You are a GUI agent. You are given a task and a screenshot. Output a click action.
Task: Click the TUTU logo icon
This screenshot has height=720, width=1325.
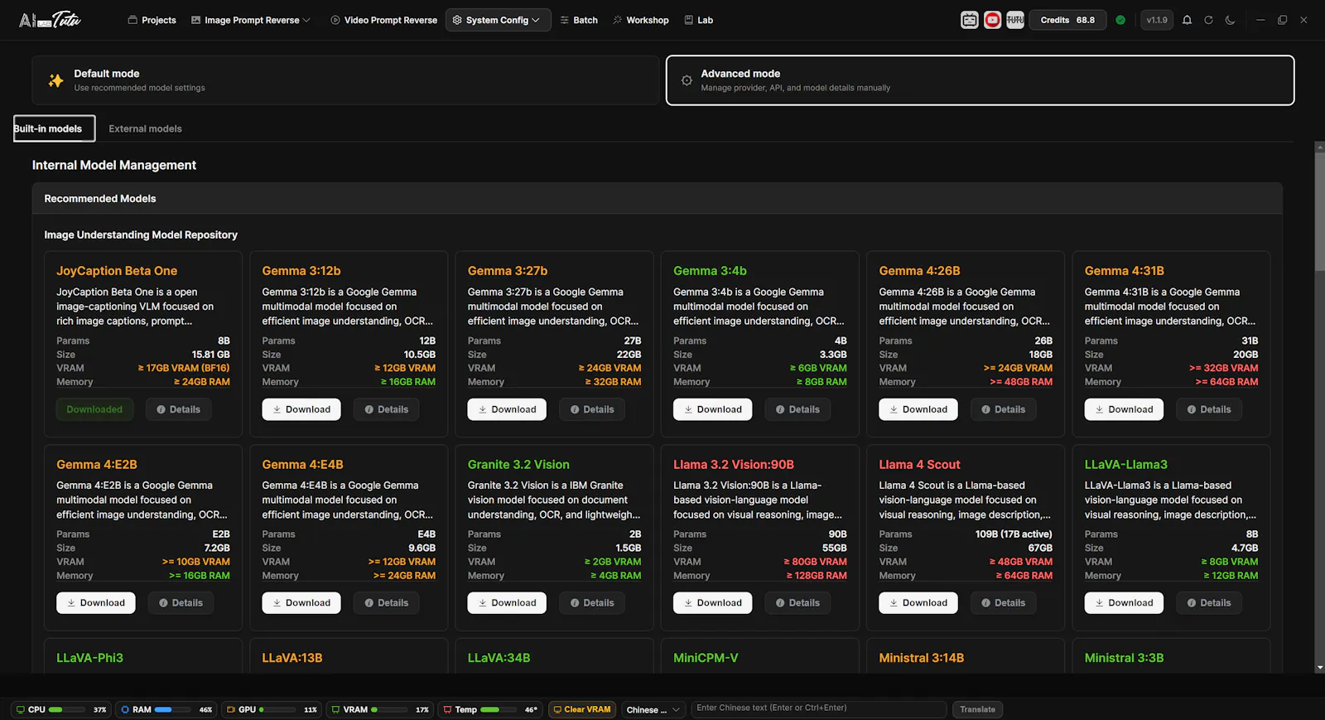(1015, 20)
